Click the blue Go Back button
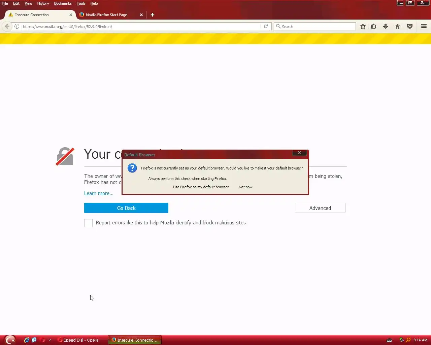 (126, 208)
